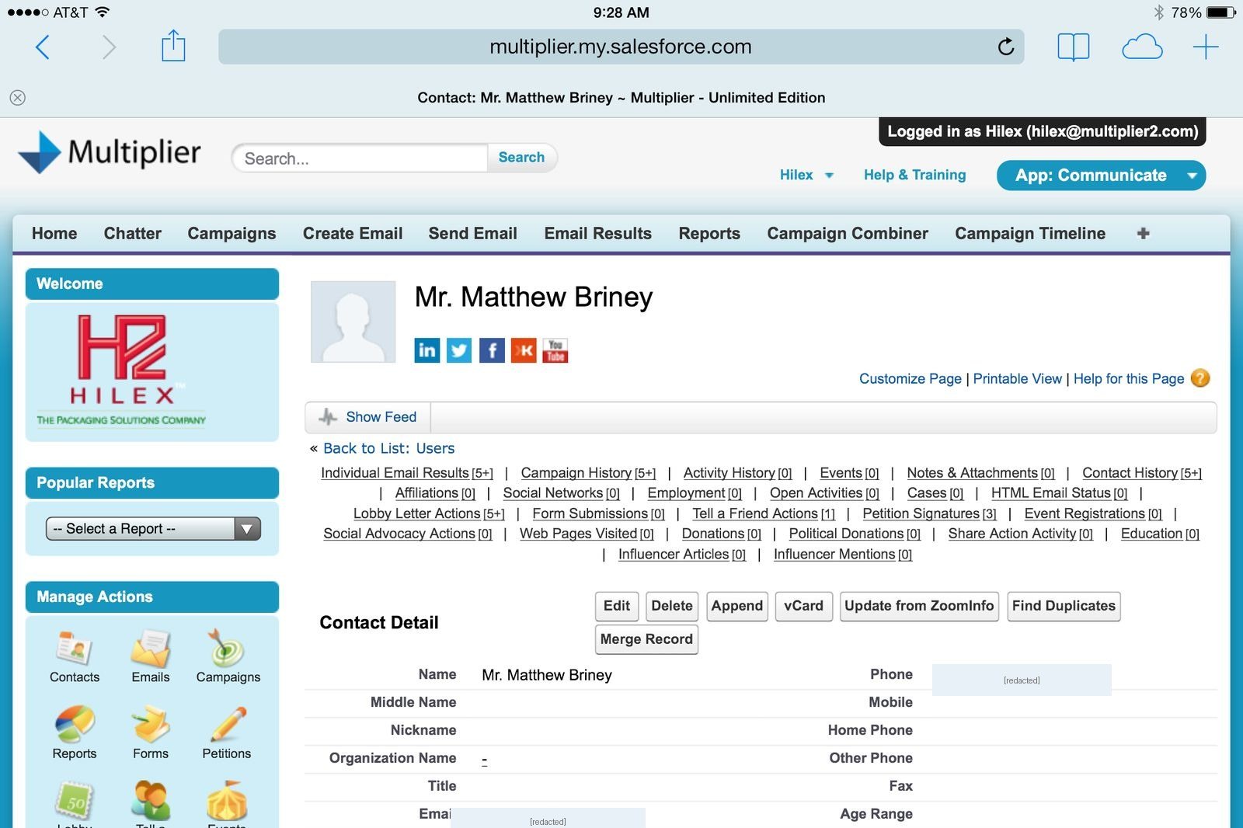Jump to Petition Signatures list

coord(929,513)
